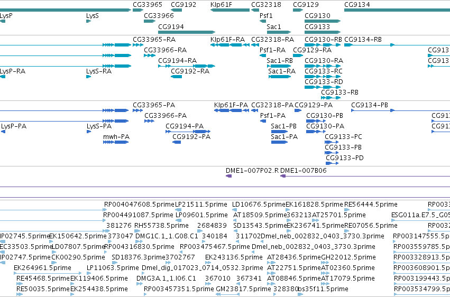Click the CG9194 gene bar
450x297 pixels.
pyautogui.click(x=187, y=32)
